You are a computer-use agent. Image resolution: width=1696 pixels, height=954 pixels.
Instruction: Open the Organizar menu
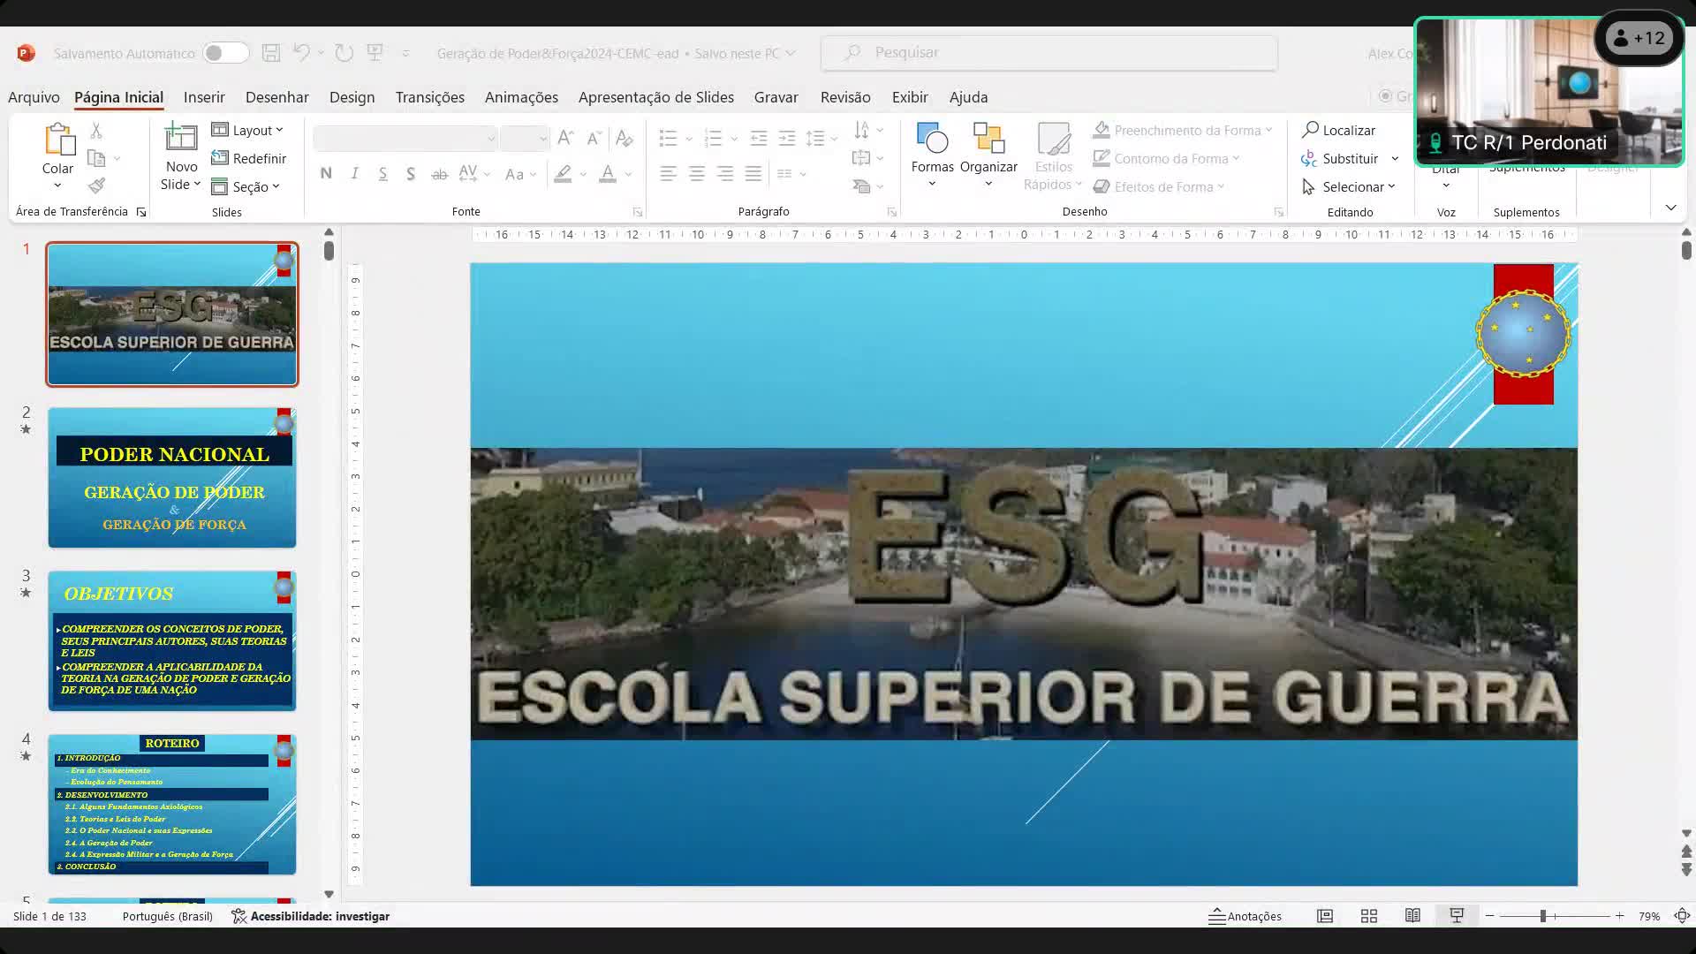tap(988, 155)
